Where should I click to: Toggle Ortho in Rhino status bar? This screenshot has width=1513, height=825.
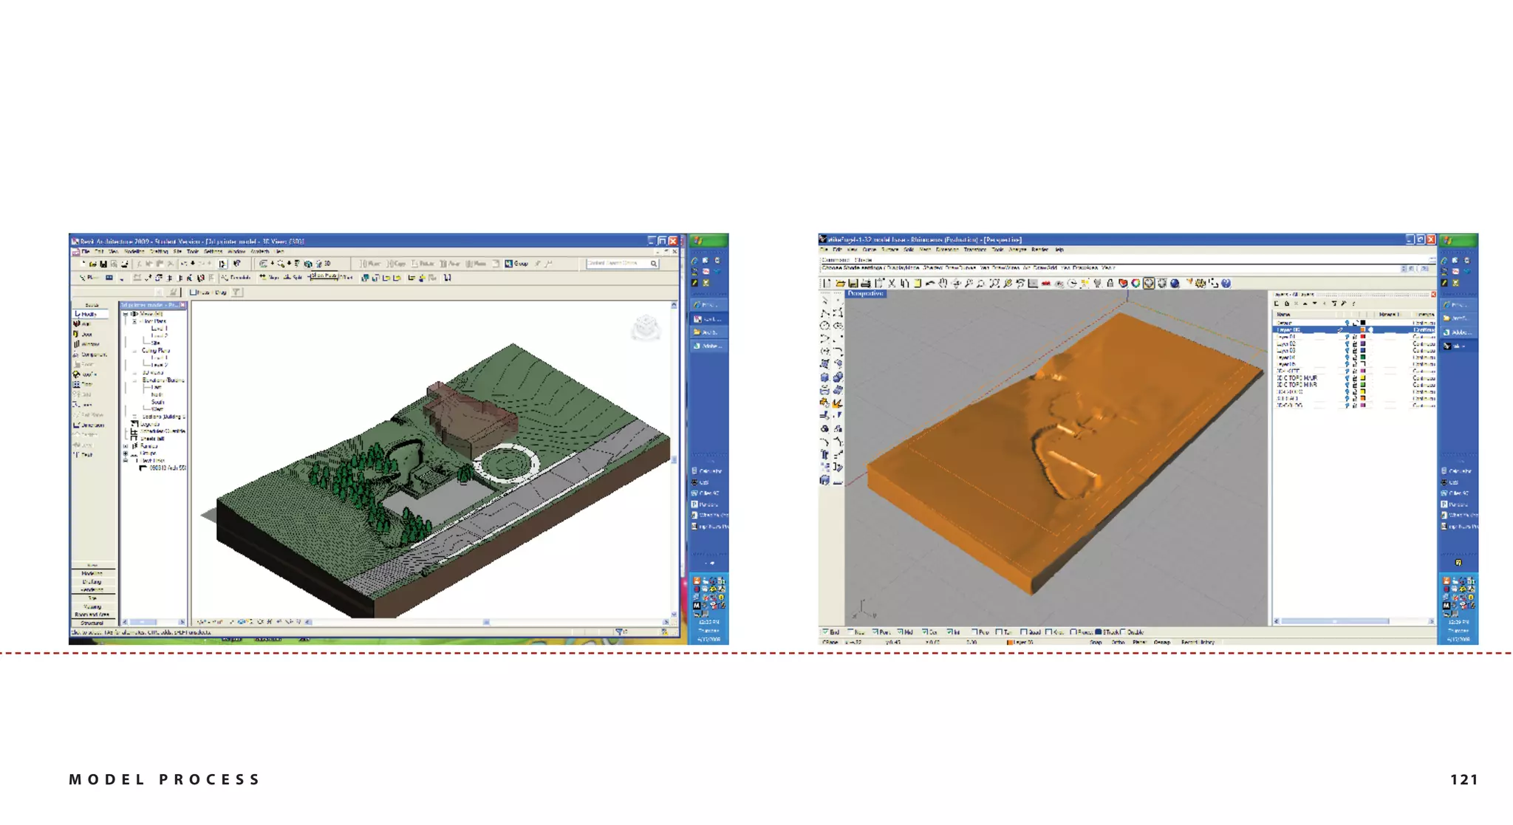(x=1118, y=643)
